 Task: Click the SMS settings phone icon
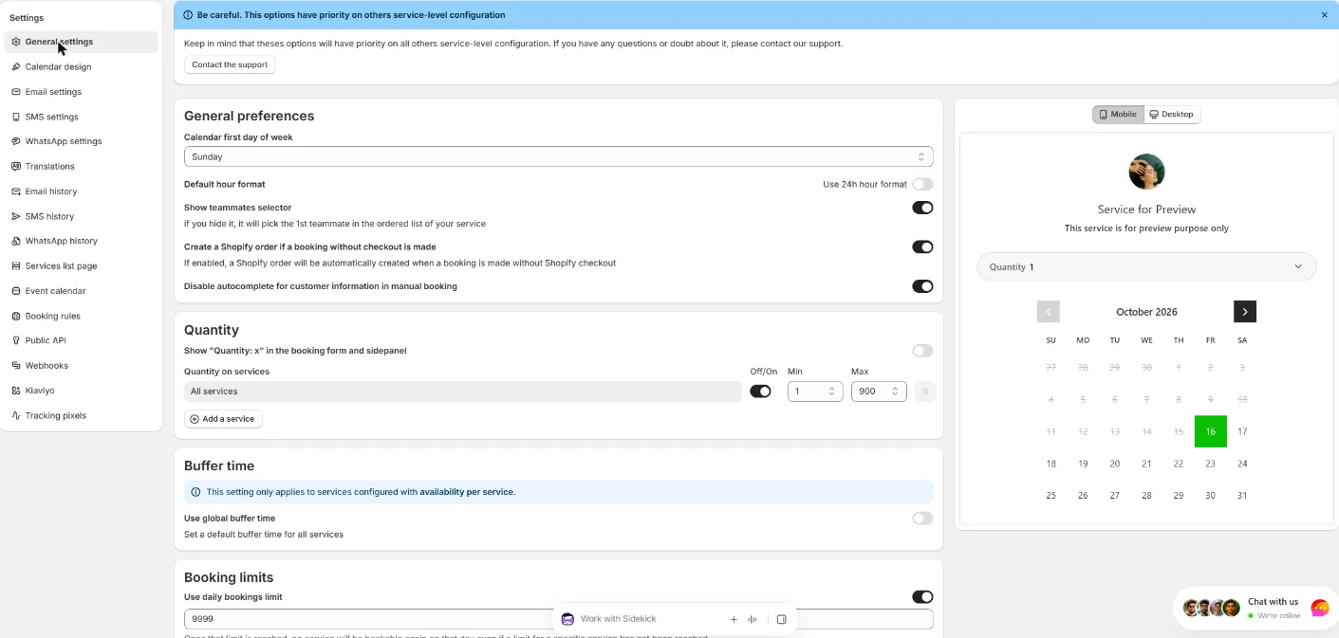pyautogui.click(x=16, y=117)
